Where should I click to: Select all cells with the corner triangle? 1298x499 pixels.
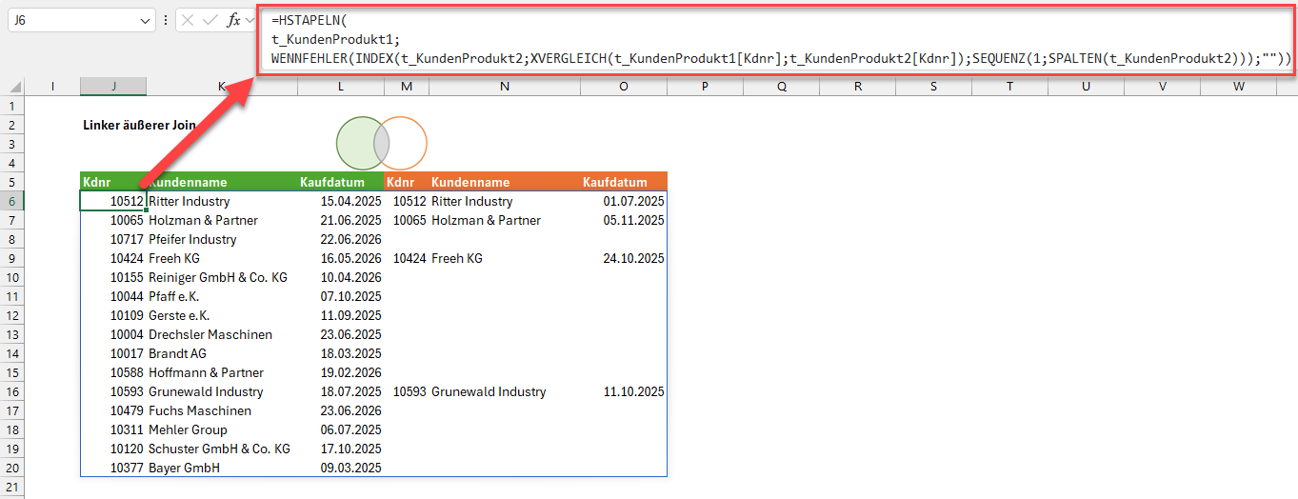[12, 87]
